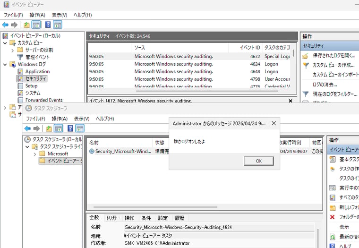The width and height of the screenshot is (359, 248).
Task: Click 保存されたログを開く action
Action: [x=334, y=56]
